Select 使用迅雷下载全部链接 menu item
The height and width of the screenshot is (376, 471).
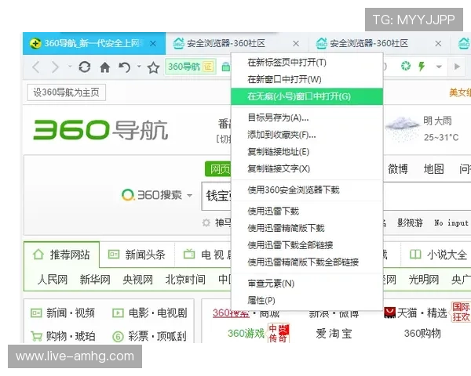pyautogui.click(x=307, y=245)
